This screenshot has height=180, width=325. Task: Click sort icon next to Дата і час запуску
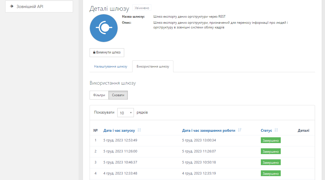[x=139, y=130]
